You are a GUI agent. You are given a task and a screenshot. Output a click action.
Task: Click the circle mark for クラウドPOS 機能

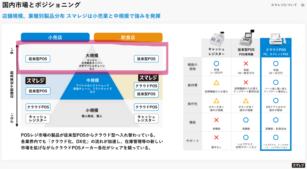(276, 120)
